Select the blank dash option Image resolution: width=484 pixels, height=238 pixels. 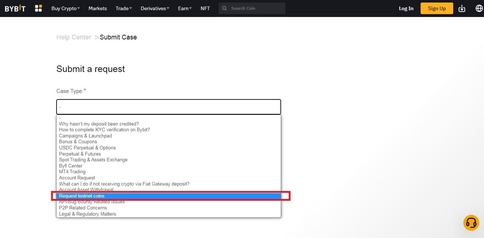169,118
